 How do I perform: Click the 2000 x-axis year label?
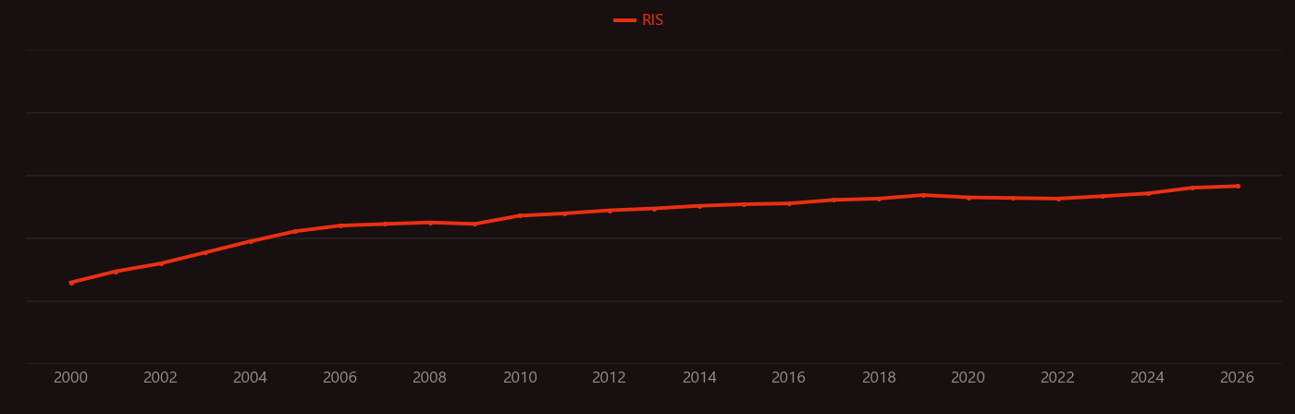(71, 378)
